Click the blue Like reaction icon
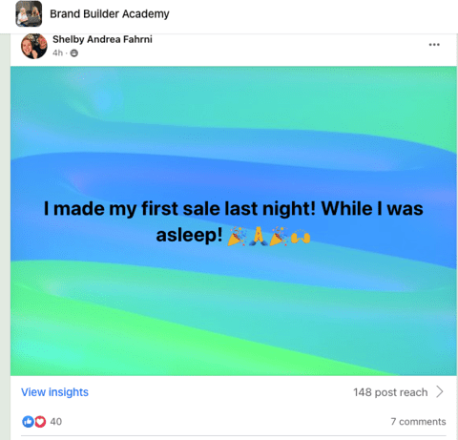458x440 pixels. coord(28,422)
